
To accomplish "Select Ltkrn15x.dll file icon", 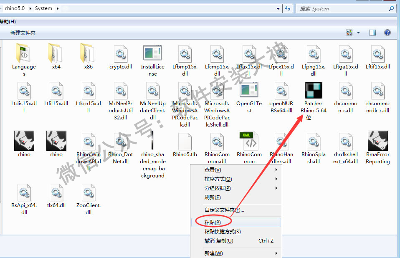I will 89,91.
